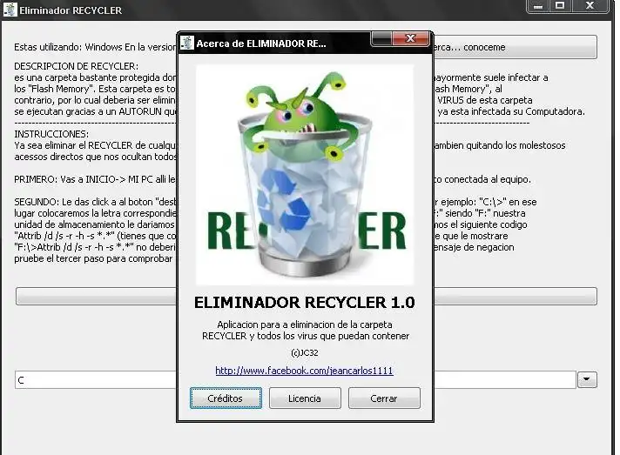Close the Eliminador RECYCLER main window
This screenshot has width=620, height=455.
[590, 6]
